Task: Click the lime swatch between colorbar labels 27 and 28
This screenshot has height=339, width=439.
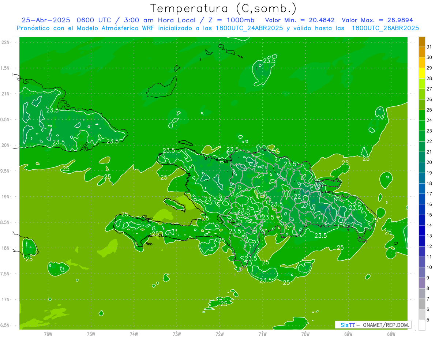Action: pyautogui.click(x=422, y=84)
